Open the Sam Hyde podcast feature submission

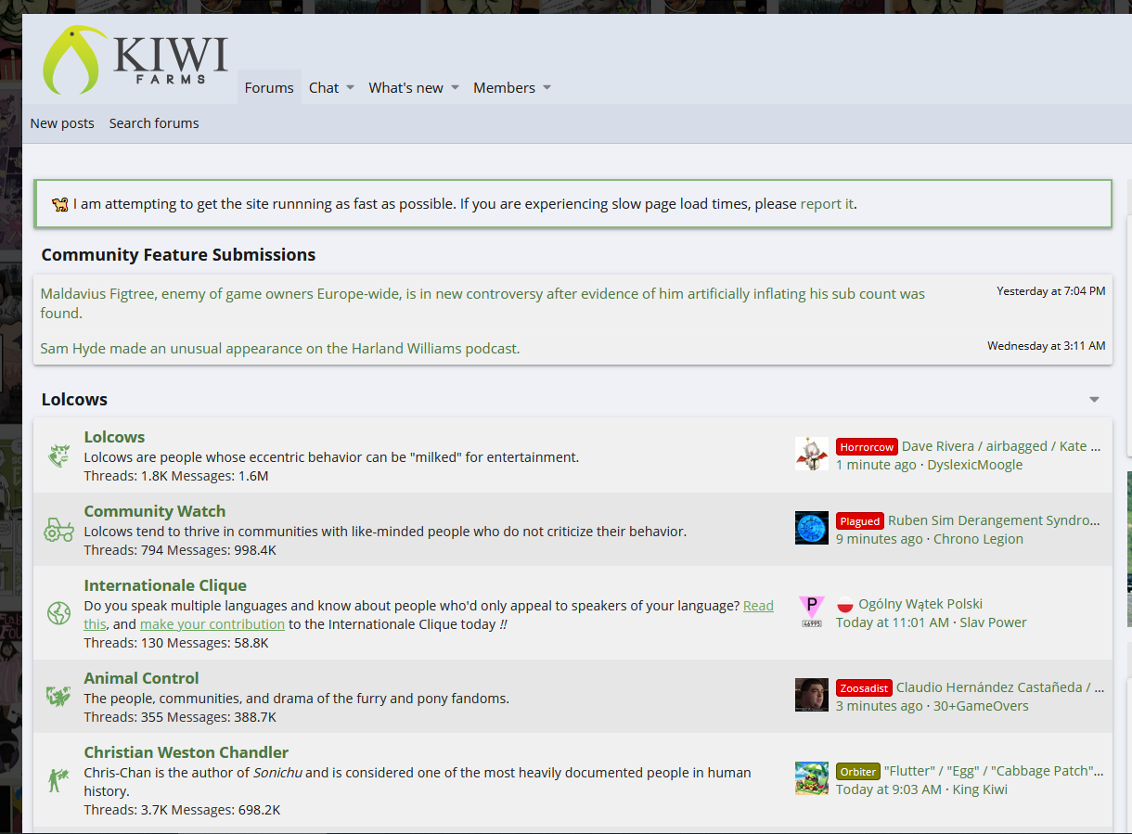[280, 349]
